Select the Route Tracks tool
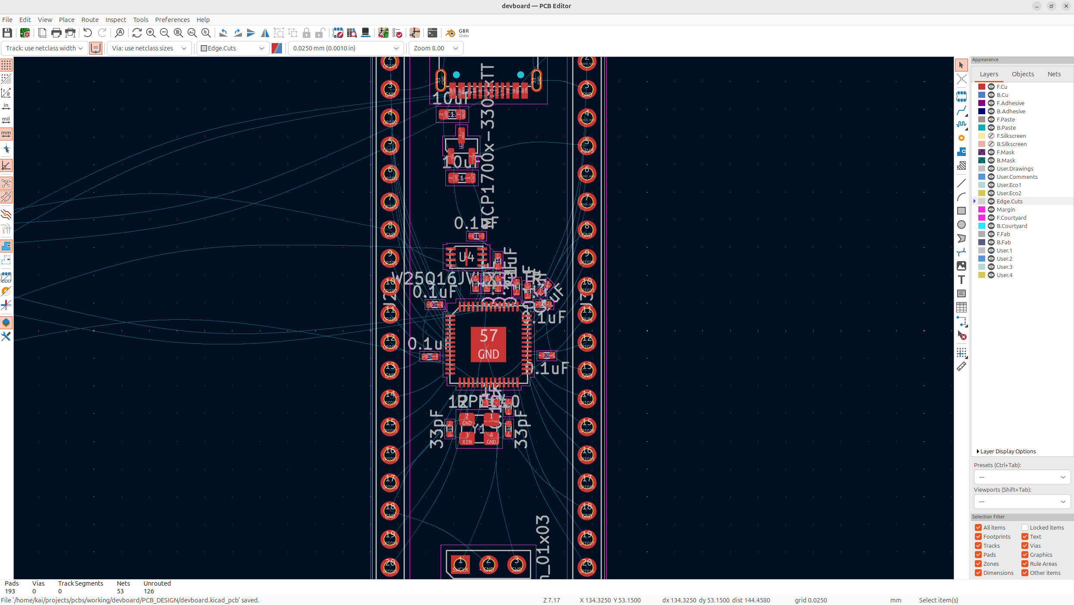Screen dimensions: 1074x605 pos(961,111)
